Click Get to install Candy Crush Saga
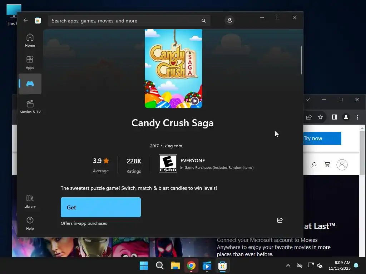This screenshot has width=366, height=274. click(x=100, y=207)
